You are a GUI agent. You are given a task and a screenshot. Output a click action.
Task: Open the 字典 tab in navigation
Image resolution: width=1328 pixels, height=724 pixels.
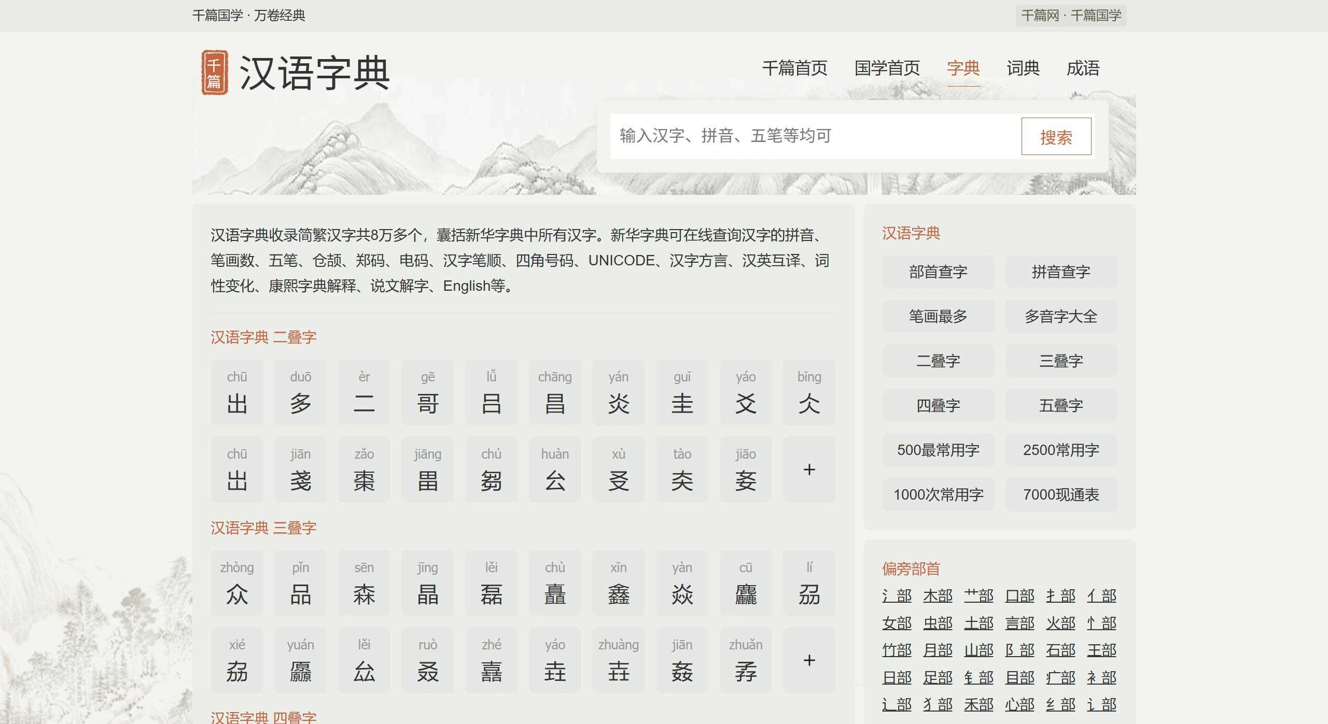[x=963, y=68]
